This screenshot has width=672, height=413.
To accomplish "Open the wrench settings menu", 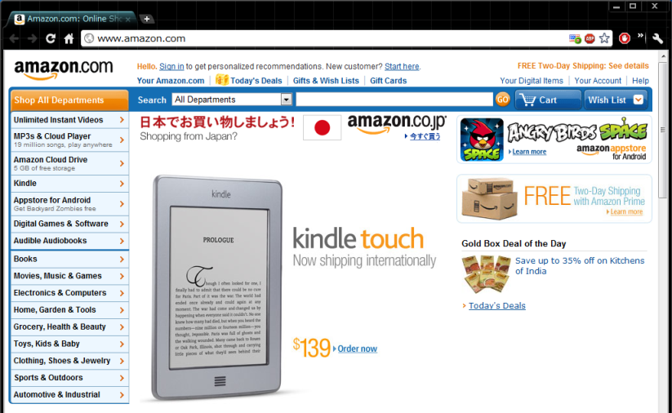I will (657, 38).
